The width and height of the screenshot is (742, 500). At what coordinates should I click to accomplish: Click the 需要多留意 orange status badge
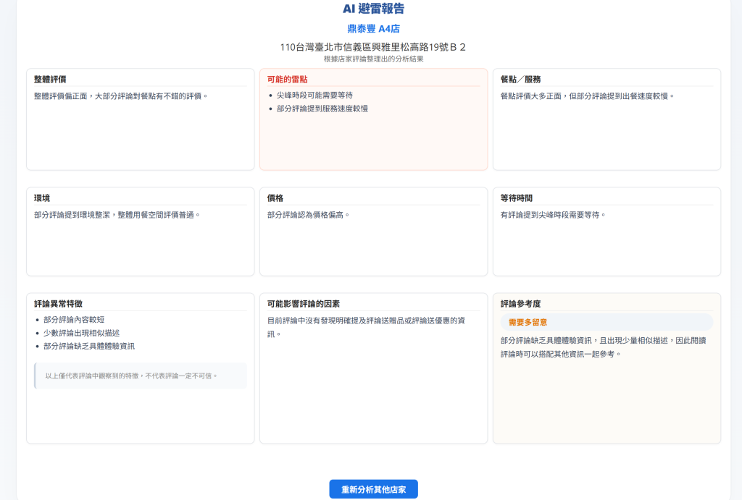pyautogui.click(x=606, y=322)
